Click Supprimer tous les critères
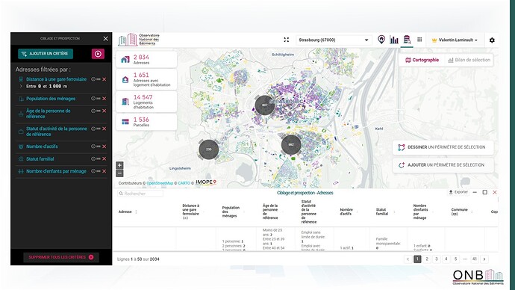The height and width of the screenshot is (290, 515). pos(61,257)
